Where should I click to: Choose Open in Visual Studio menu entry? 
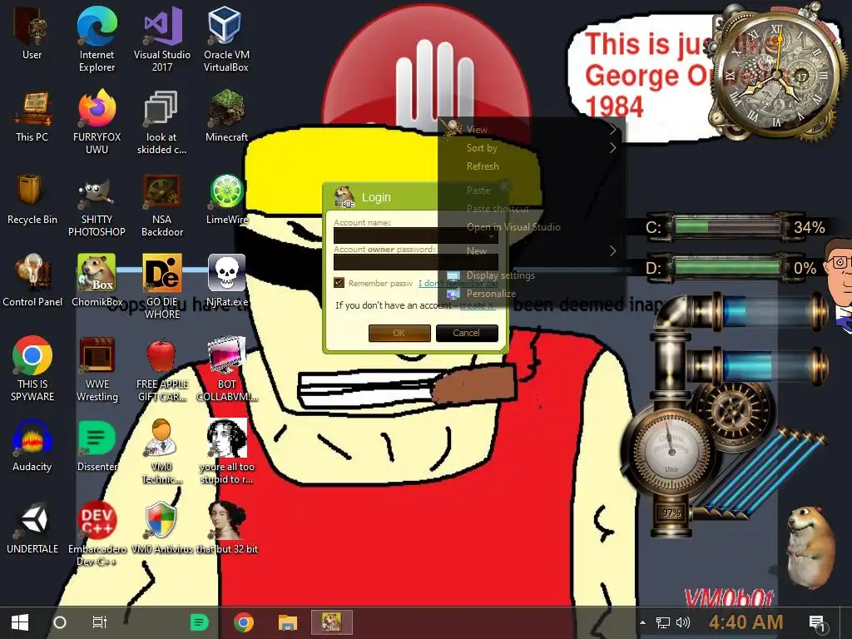pos(513,227)
